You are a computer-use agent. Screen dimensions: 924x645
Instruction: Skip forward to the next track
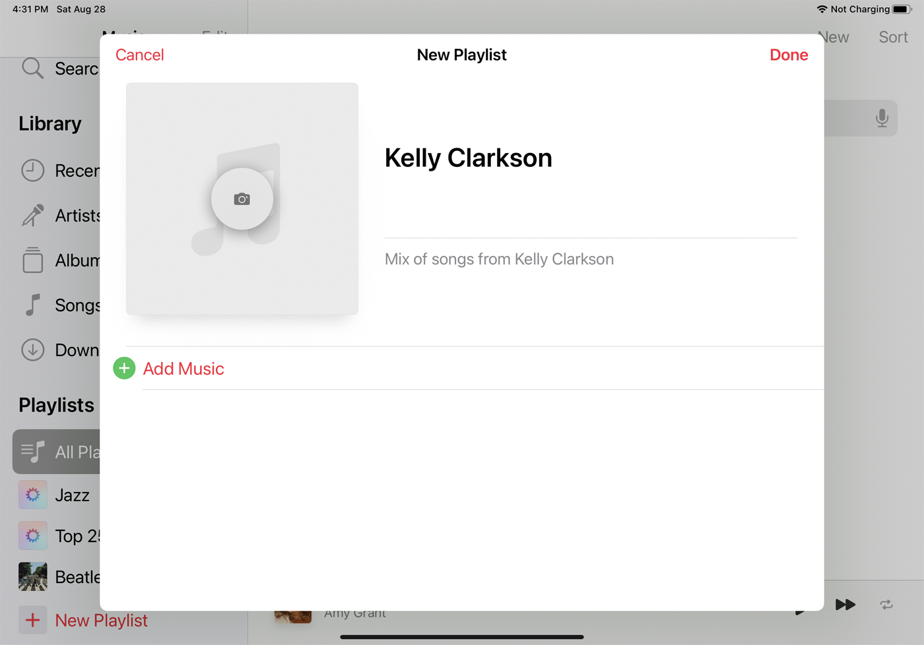click(x=845, y=605)
